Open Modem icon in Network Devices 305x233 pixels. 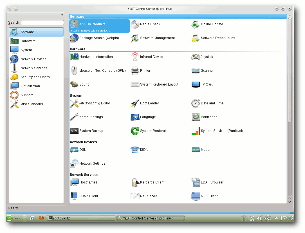(x=196, y=150)
